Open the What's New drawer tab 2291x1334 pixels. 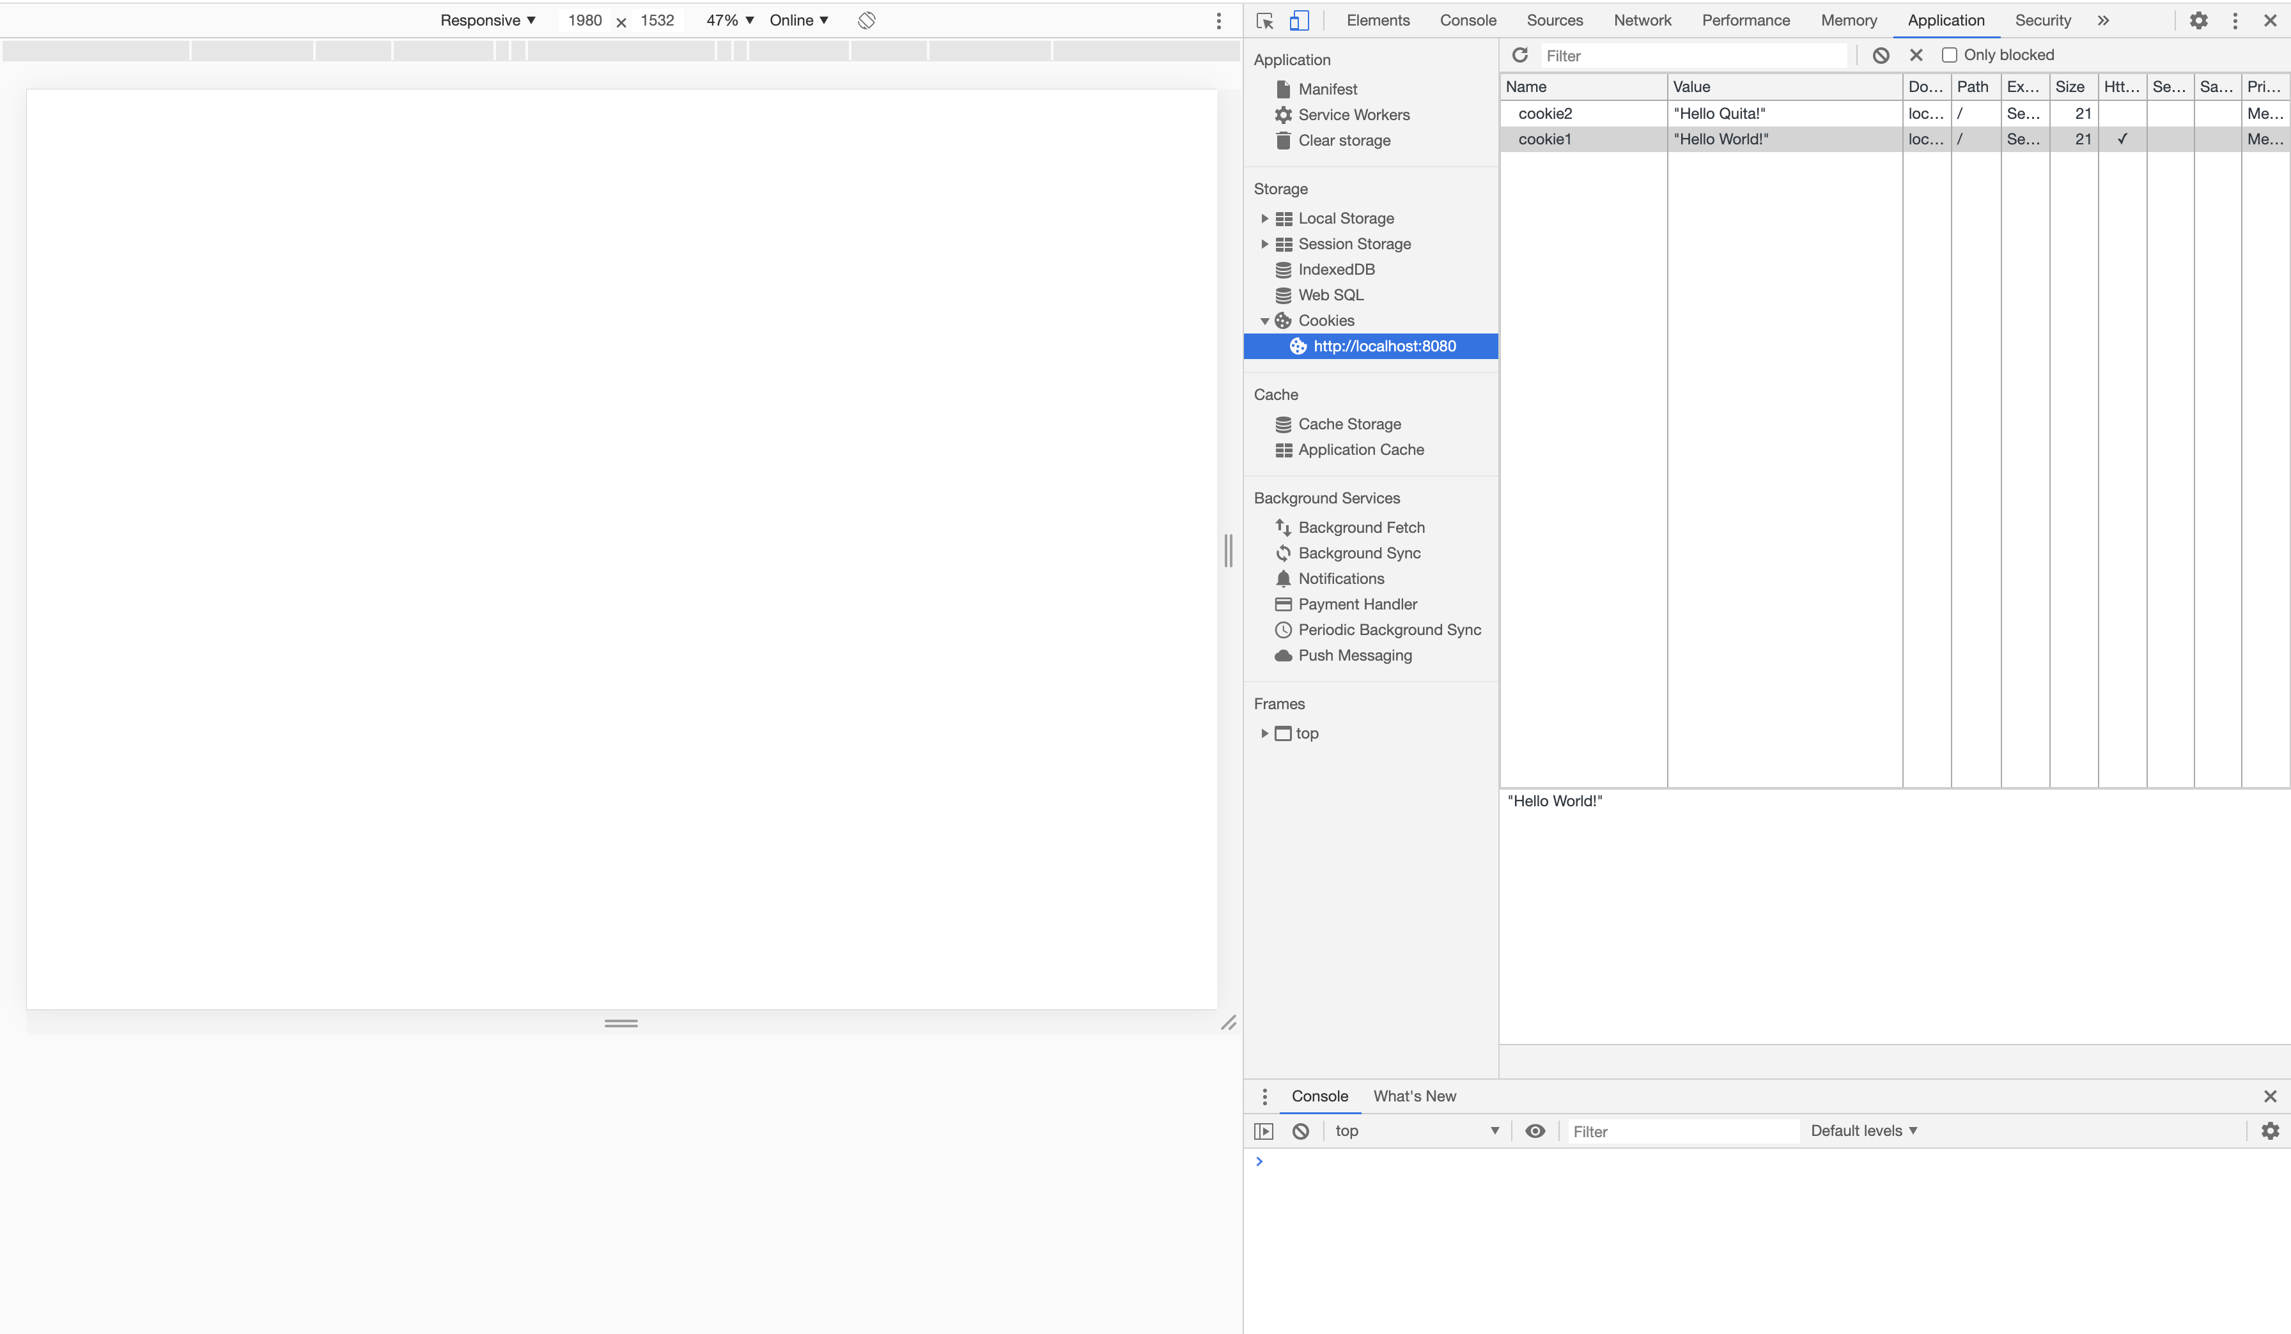tap(1414, 1096)
